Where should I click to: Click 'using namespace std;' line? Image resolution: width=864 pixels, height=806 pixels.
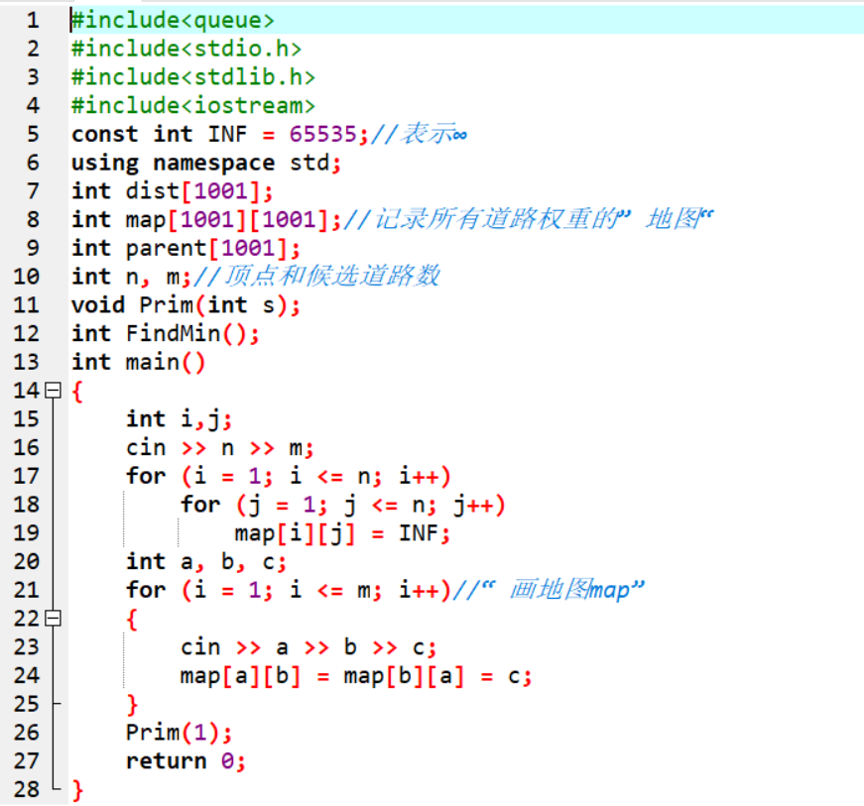click(206, 163)
